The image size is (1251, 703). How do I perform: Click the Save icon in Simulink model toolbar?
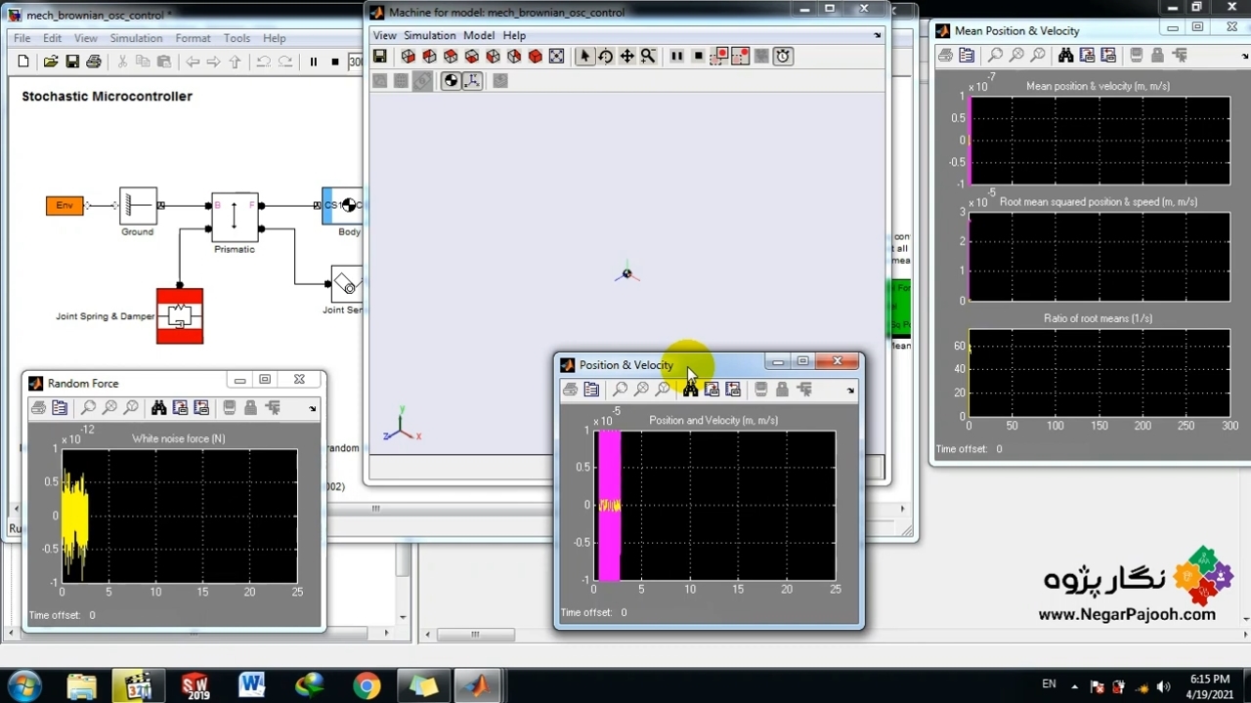point(72,62)
